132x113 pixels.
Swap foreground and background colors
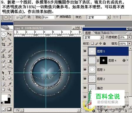10,95
